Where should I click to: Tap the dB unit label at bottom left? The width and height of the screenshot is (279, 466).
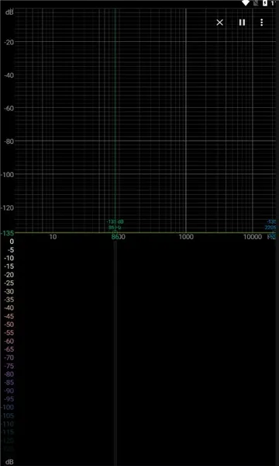tap(9, 462)
